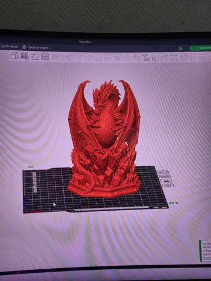Open the Calibration tab
The width and height of the screenshot is (211, 281).
(x=9, y=46)
